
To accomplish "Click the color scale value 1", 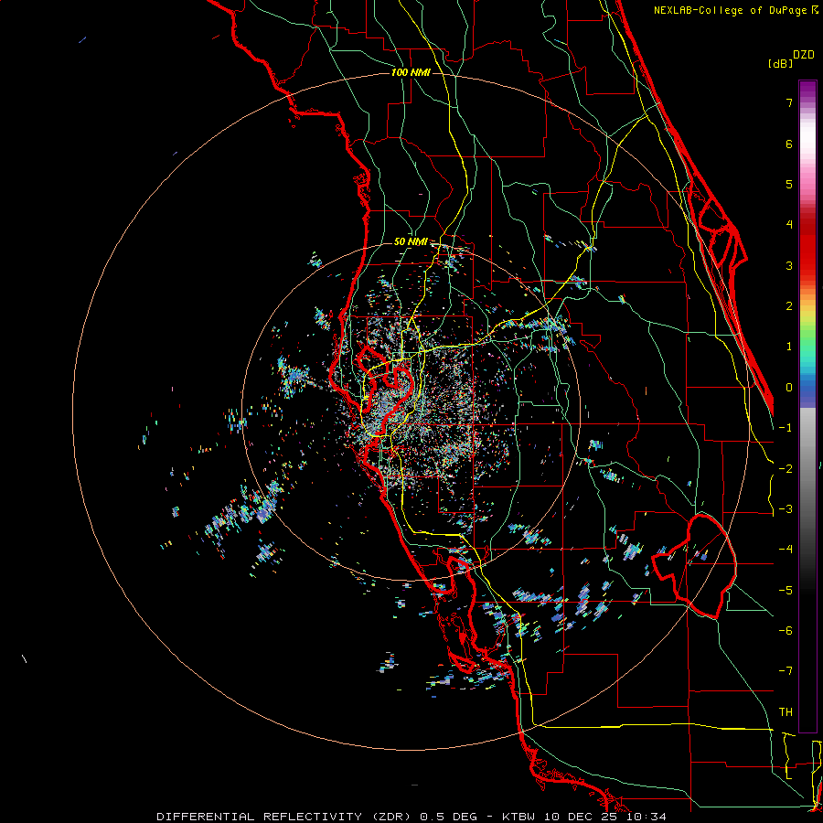I will 789,347.
